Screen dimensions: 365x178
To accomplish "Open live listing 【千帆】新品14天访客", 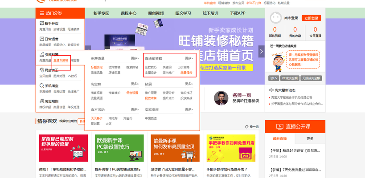I will coord(295,150).
